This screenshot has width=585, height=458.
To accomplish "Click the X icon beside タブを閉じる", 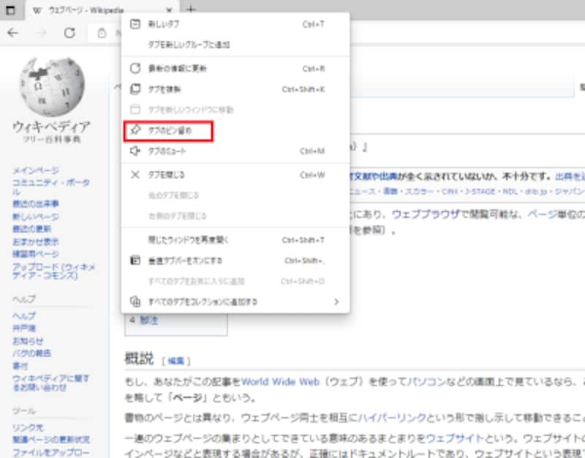I will click(x=135, y=175).
